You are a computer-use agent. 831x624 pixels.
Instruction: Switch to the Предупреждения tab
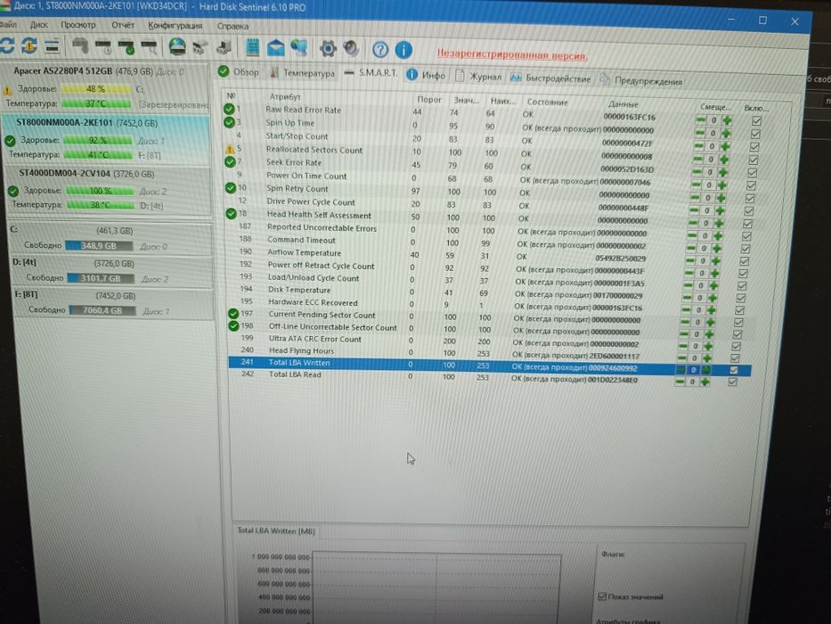coord(641,81)
